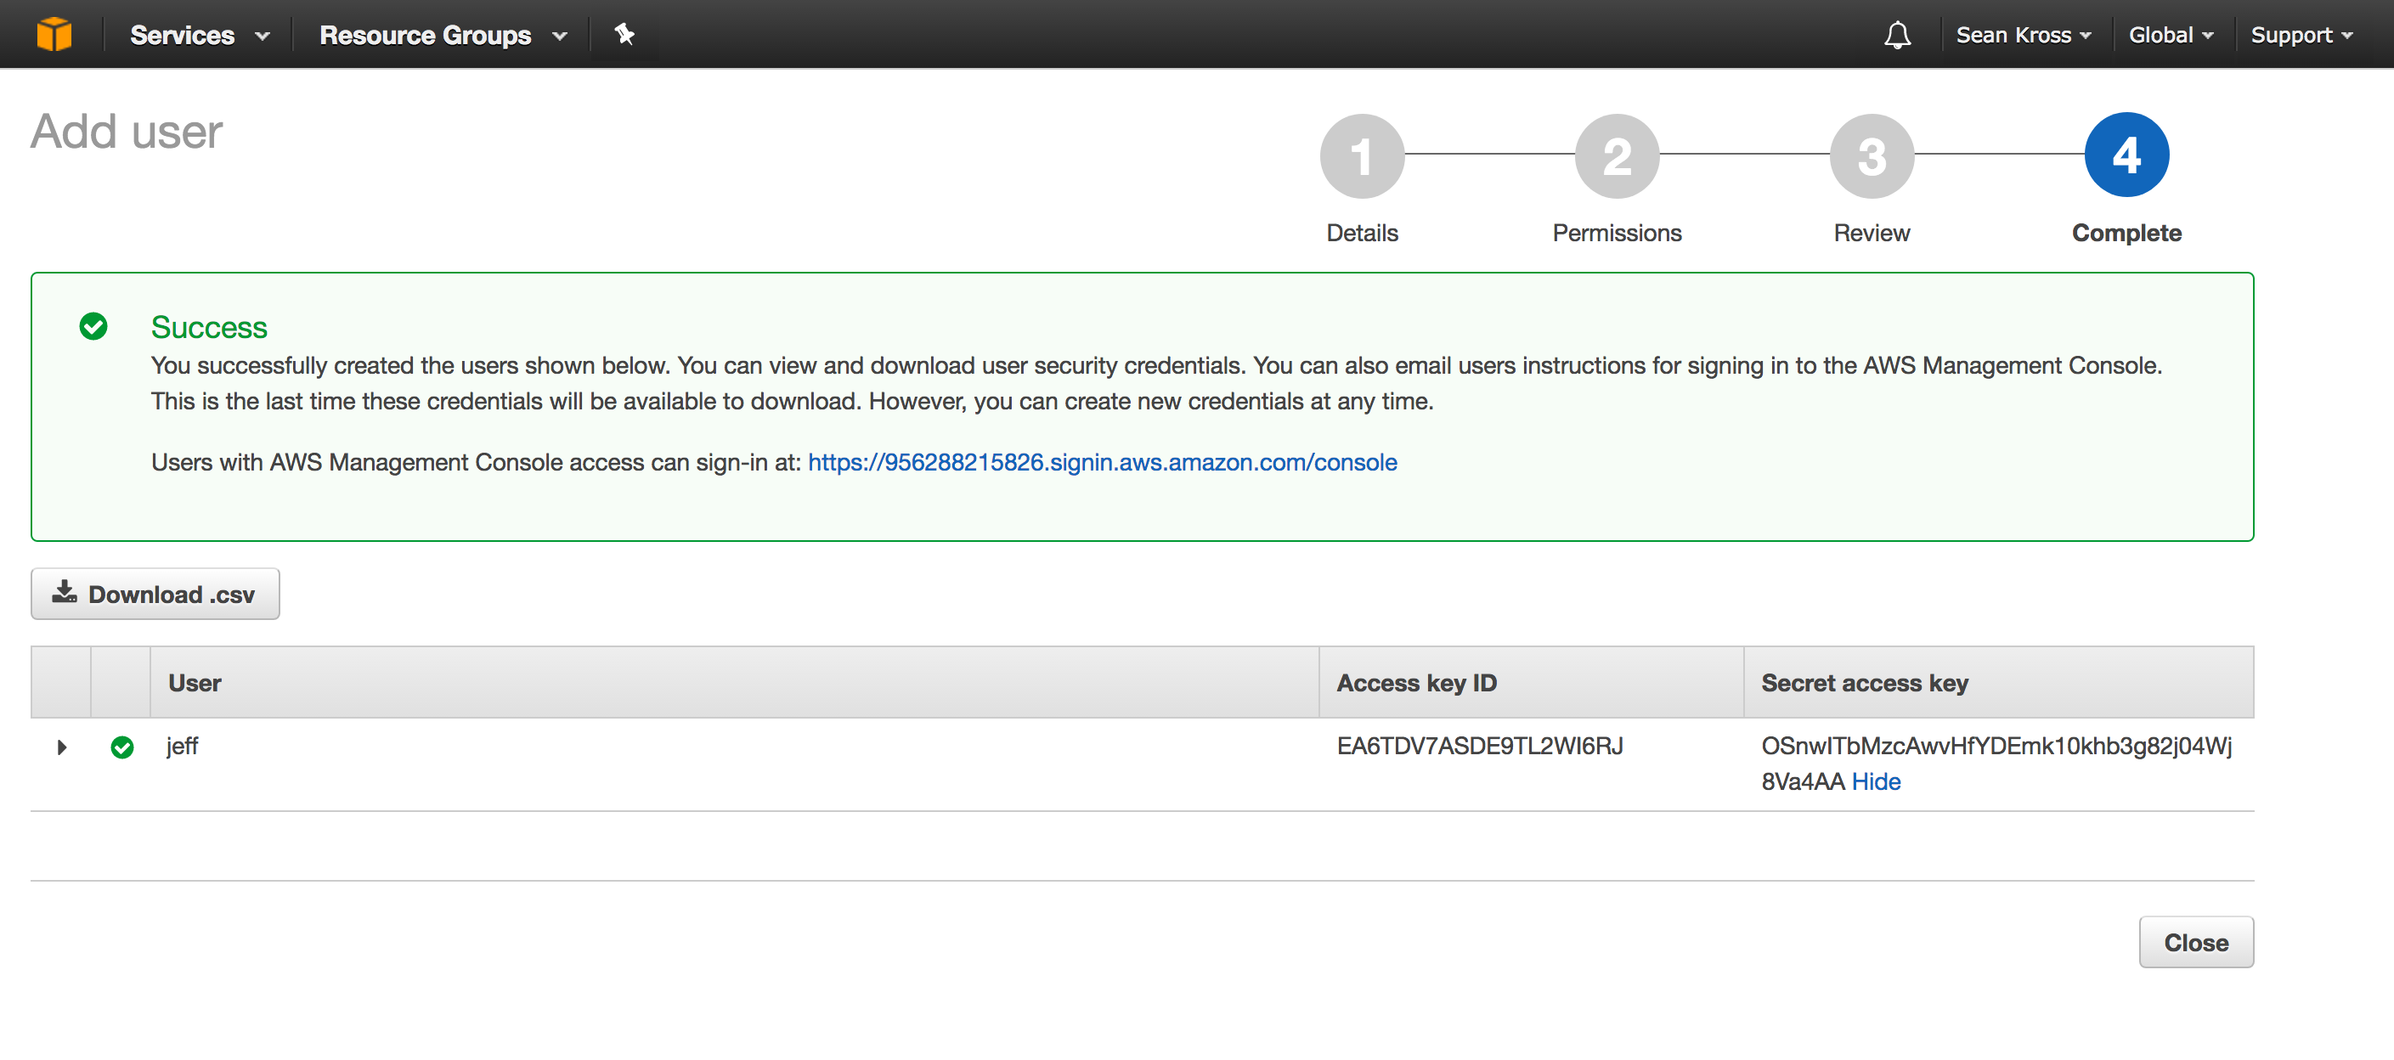
Task: Hide the secret access key
Action: [x=1876, y=781]
